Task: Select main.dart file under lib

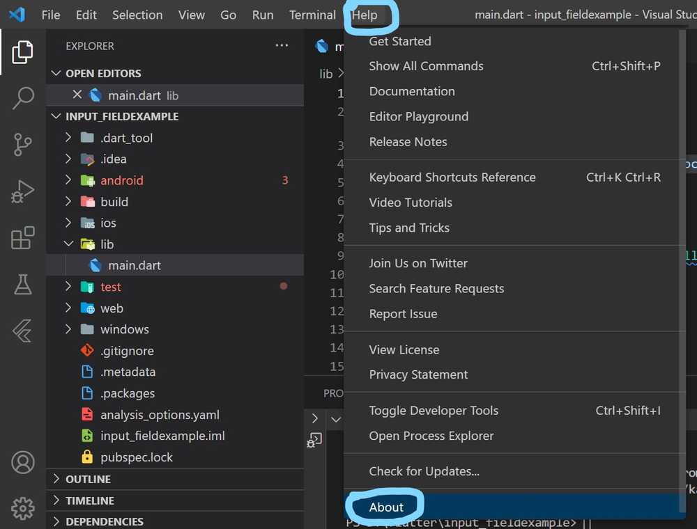Action: (175, 265)
